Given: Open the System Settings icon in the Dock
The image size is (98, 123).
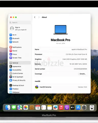Looking at the screenshot, I should 84,107.
